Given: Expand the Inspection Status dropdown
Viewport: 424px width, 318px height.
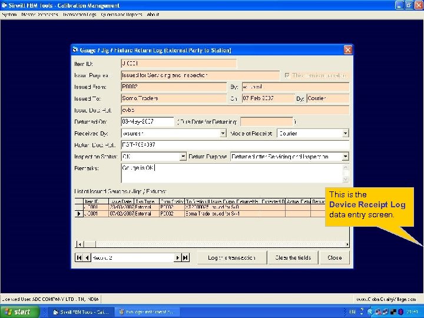Looking at the screenshot, I should pyautogui.click(x=183, y=157).
